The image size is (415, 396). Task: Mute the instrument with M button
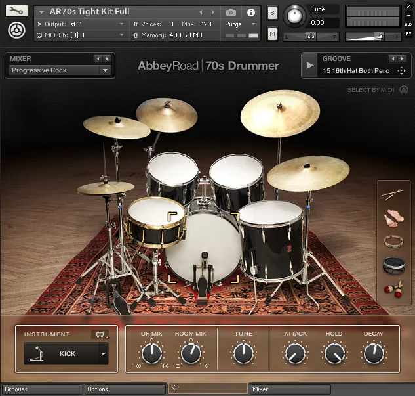pyautogui.click(x=272, y=33)
